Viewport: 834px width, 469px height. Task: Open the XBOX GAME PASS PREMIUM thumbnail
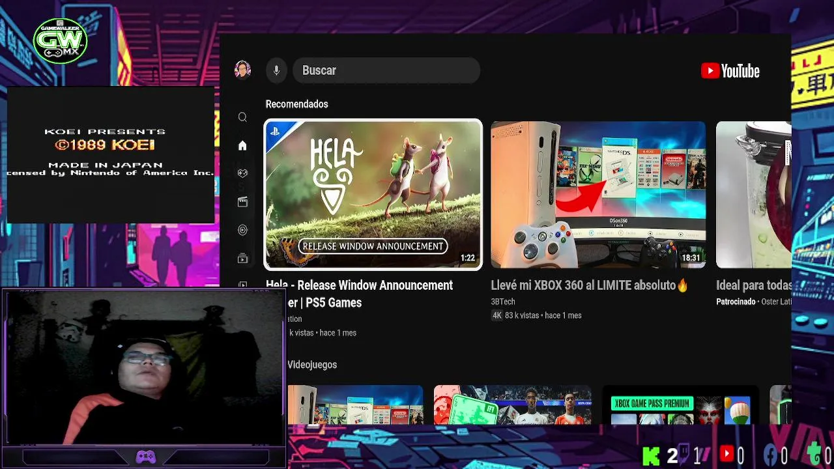(680, 405)
